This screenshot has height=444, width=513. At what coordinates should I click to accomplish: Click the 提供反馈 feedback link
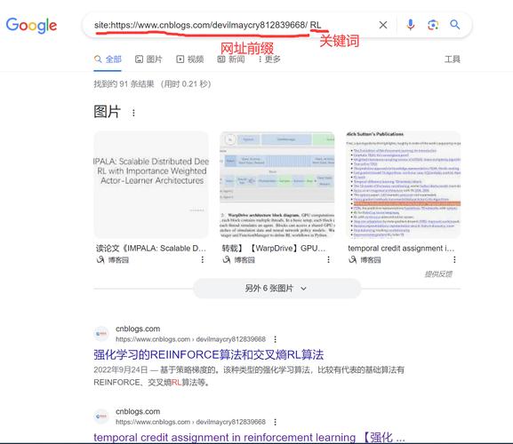point(438,274)
